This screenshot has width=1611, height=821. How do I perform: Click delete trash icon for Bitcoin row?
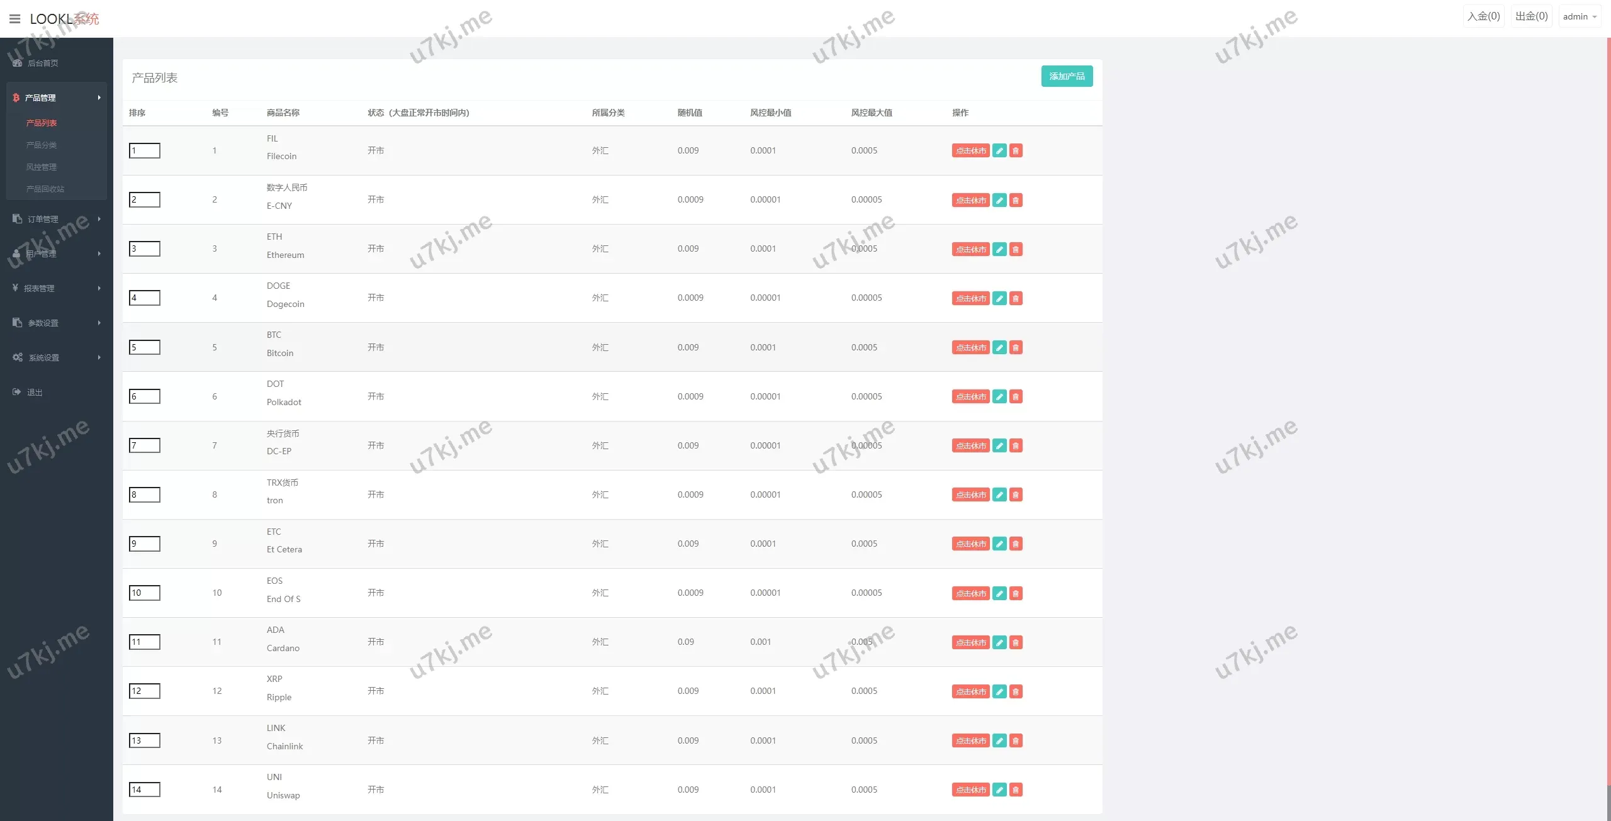(1016, 347)
